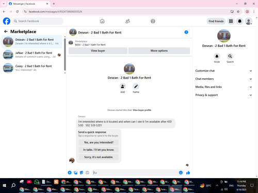This screenshot has width=258, height=193.
Task: Choose a sticker icon in composer
Action: pyautogui.click(x=82, y=172)
